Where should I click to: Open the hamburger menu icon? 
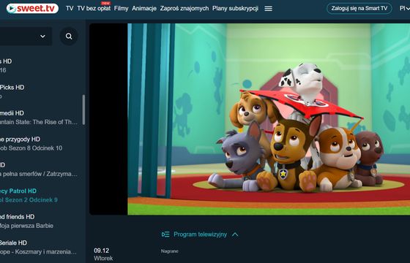pyautogui.click(x=268, y=9)
